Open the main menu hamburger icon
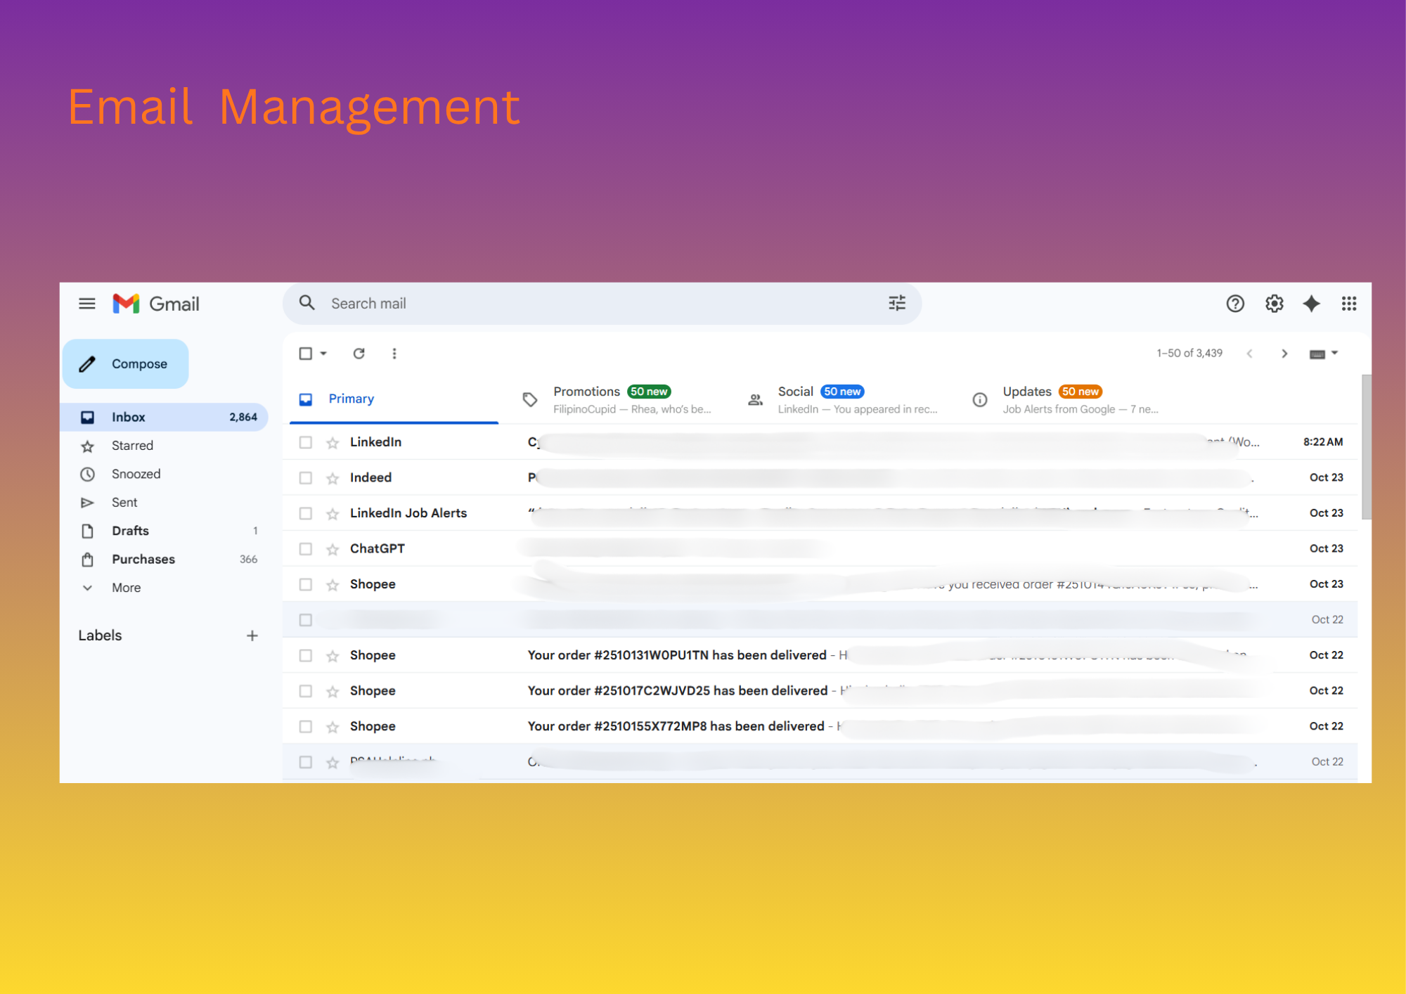 pyautogui.click(x=86, y=304)
